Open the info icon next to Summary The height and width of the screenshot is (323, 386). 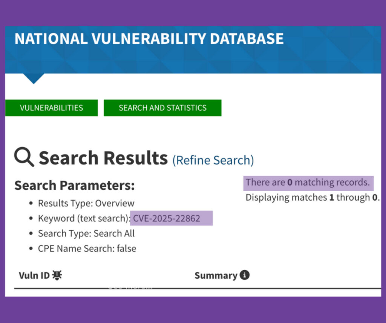click(244, 275)
